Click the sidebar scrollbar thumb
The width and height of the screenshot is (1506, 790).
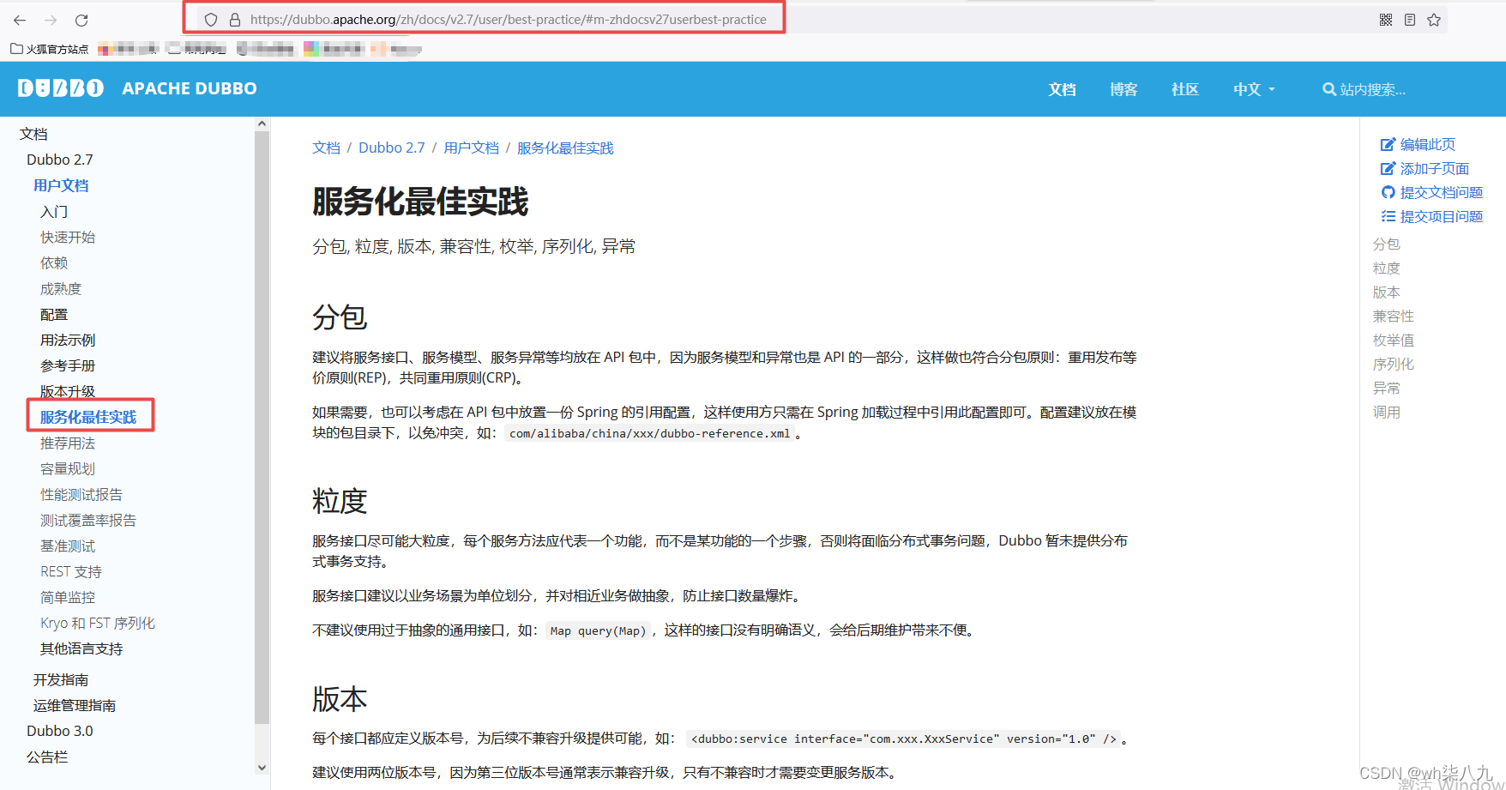pyautogui.click(x=262, y=427)
